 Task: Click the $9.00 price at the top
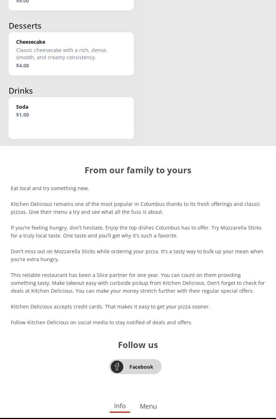[23, 2]
